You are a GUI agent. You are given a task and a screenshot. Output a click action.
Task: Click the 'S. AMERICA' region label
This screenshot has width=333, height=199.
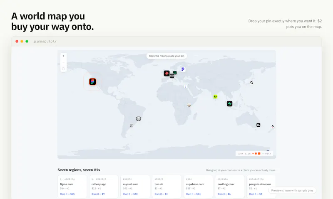click(99, 179)
